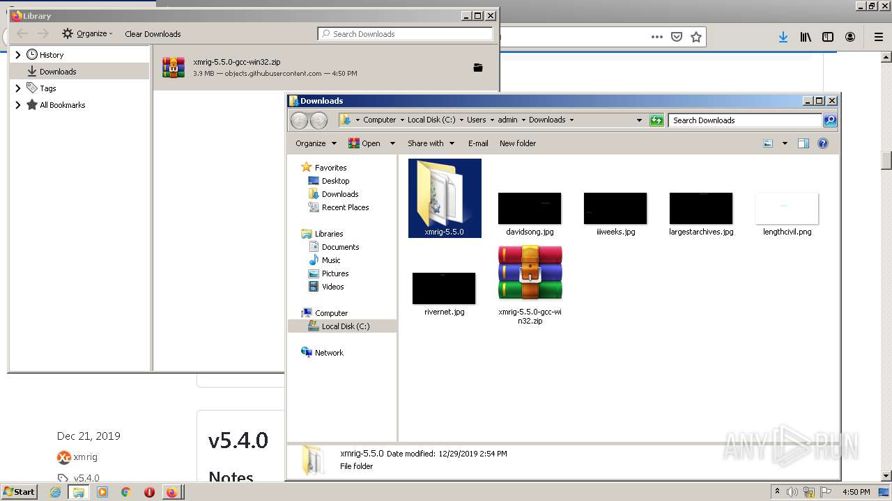The height and width of the screenshot is (501, 892).
Task: Open Firefox account icon
Action: 850,37
